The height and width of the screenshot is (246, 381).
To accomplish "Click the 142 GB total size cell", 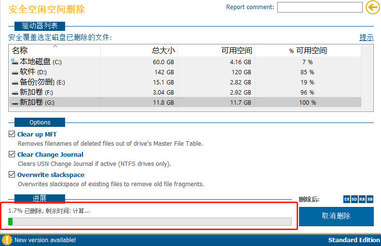I will pyautogui.click(x=164, y=72).
